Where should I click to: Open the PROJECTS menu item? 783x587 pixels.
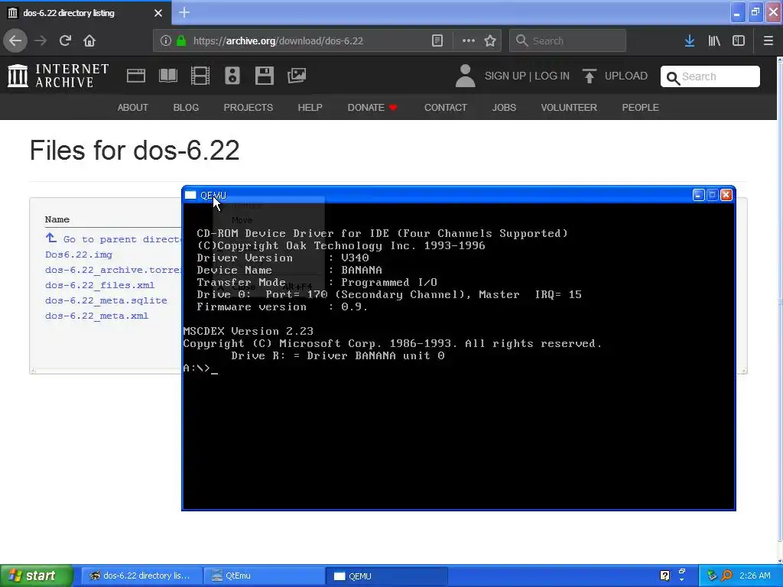click(249, 107)
